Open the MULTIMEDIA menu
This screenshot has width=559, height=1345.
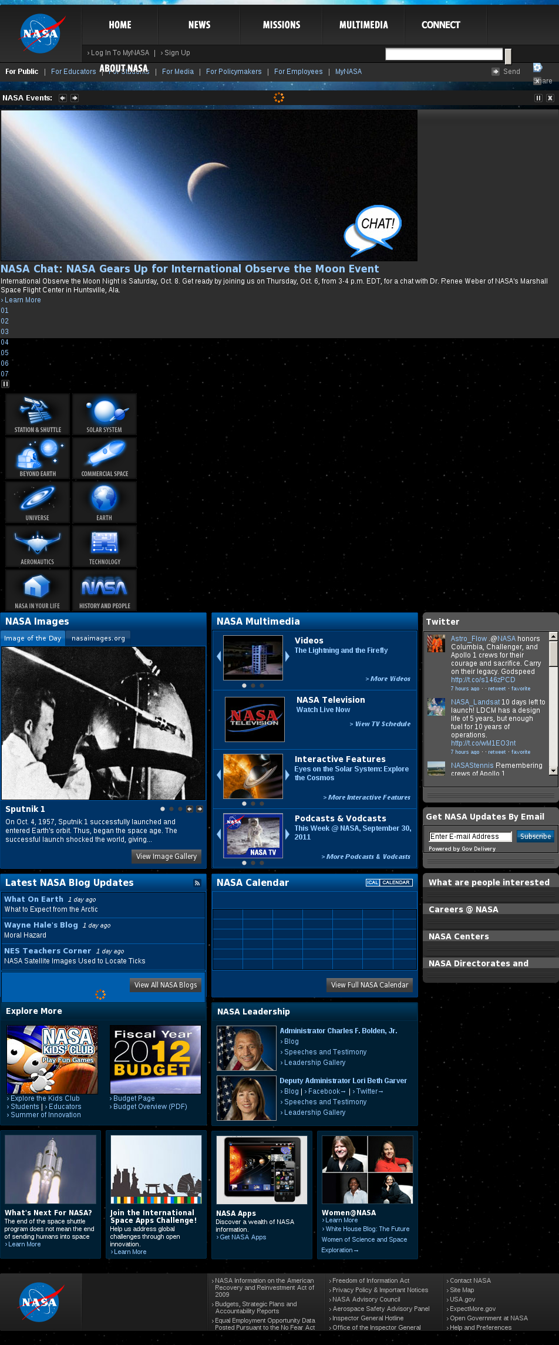click(x=363, y=25)
